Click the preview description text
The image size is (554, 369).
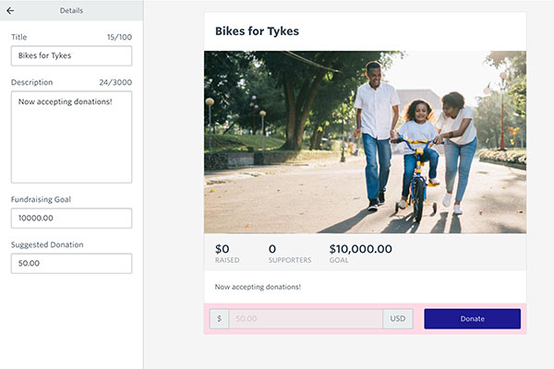point(258,287)
